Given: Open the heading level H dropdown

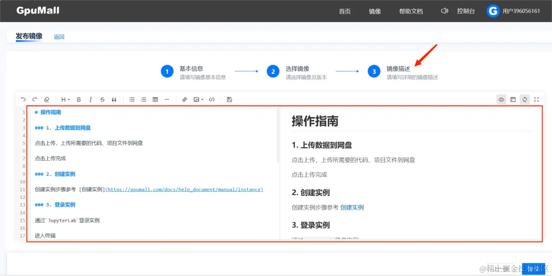Looking at the screenshot, I should coord(65,100).
